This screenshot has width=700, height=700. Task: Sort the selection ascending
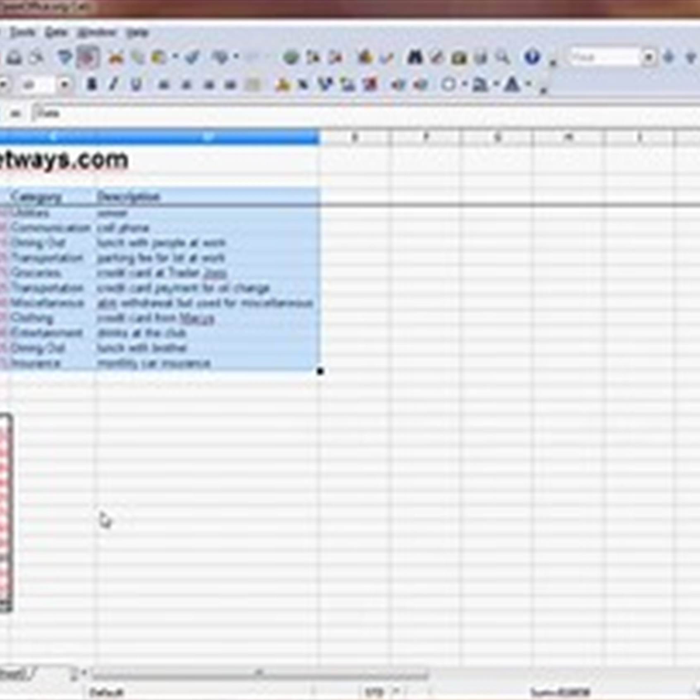click(x=314, y=58)
